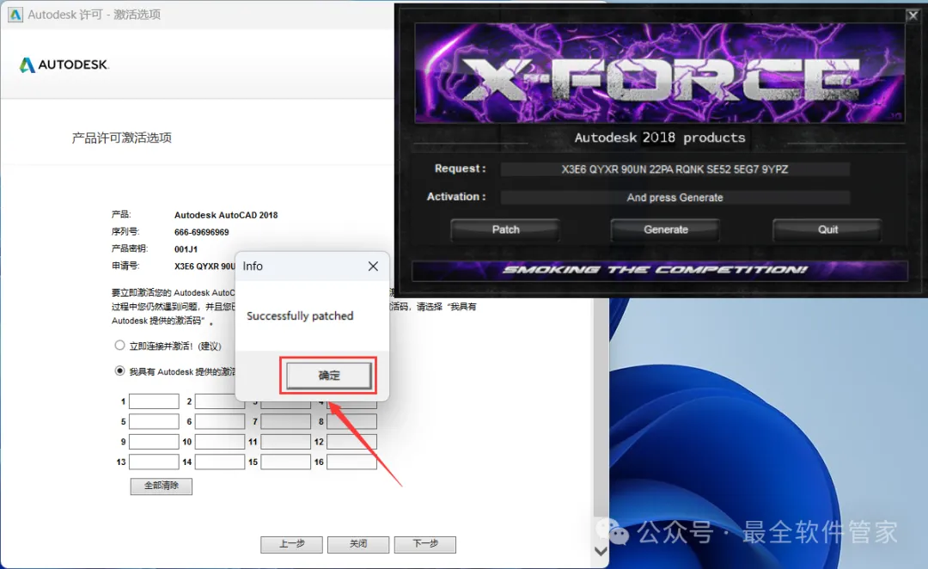Select the 立即连接并激活 radio option
The height and width of the screenshot is (569, 928).
point(119,346)
